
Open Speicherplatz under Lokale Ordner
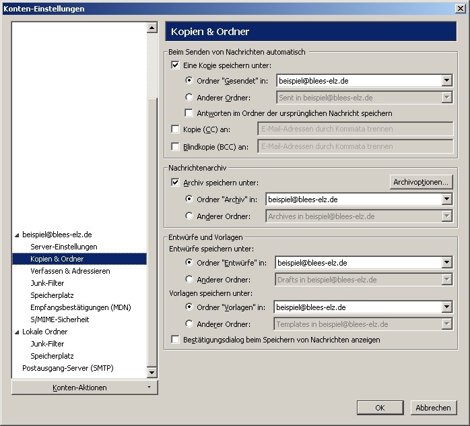point(52,356)
